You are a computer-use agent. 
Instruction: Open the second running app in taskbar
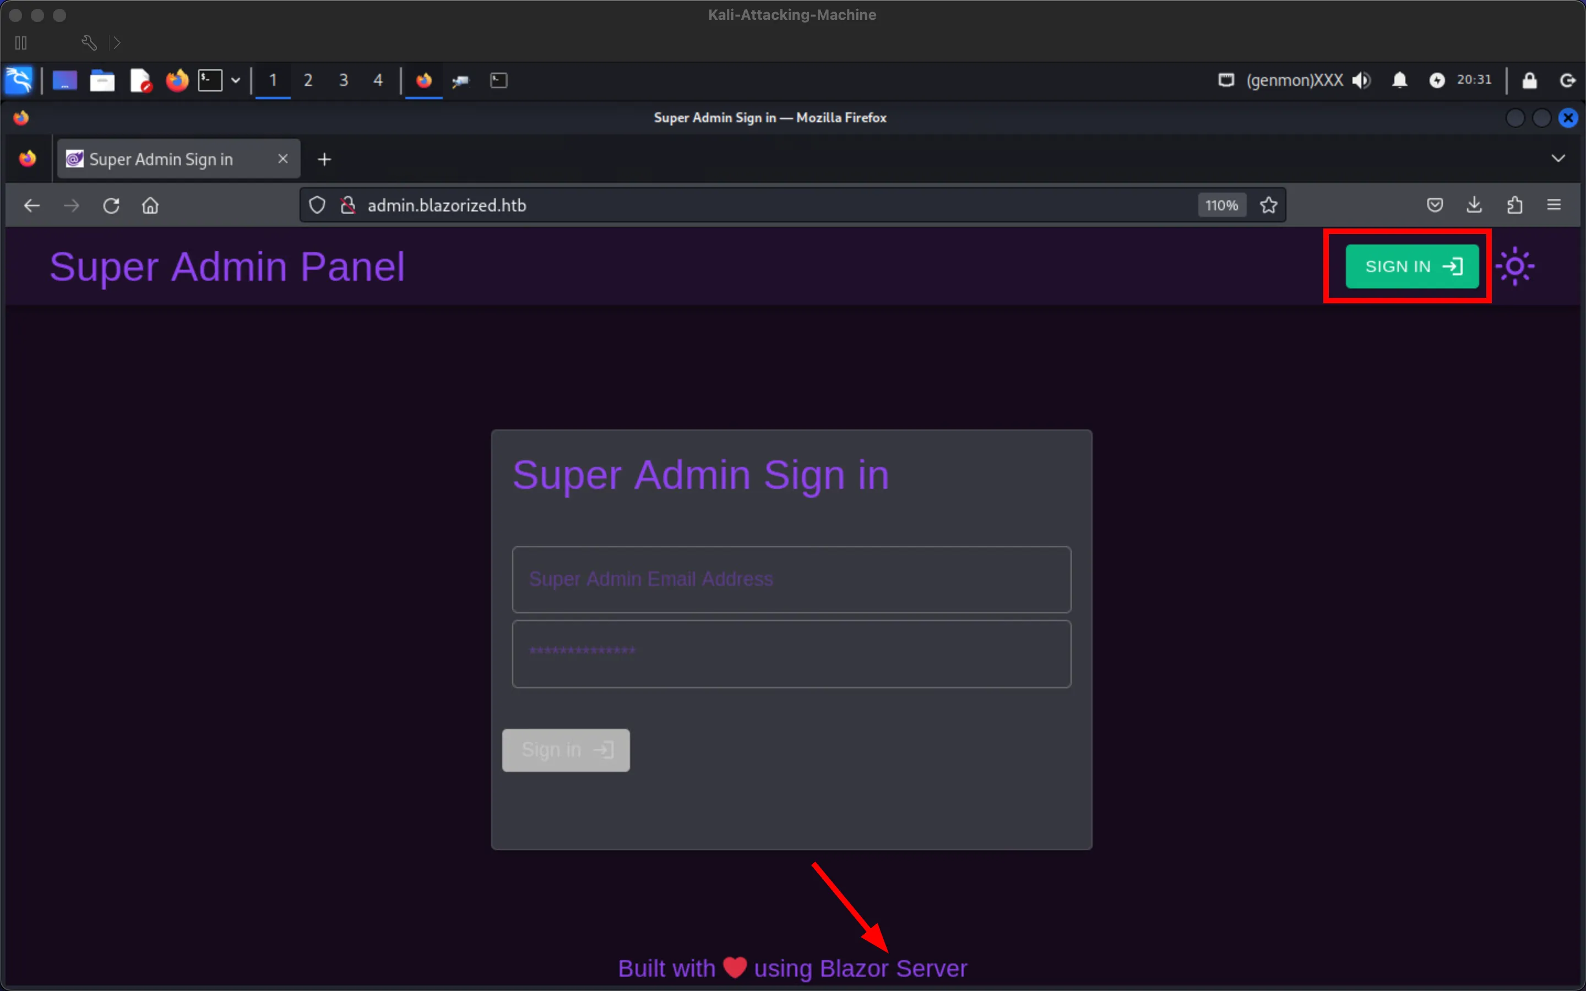(x=461, y=80)
